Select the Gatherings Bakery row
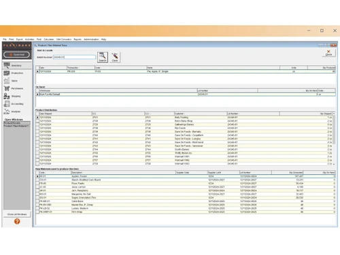Screen dimensions: 340x255 184,124
